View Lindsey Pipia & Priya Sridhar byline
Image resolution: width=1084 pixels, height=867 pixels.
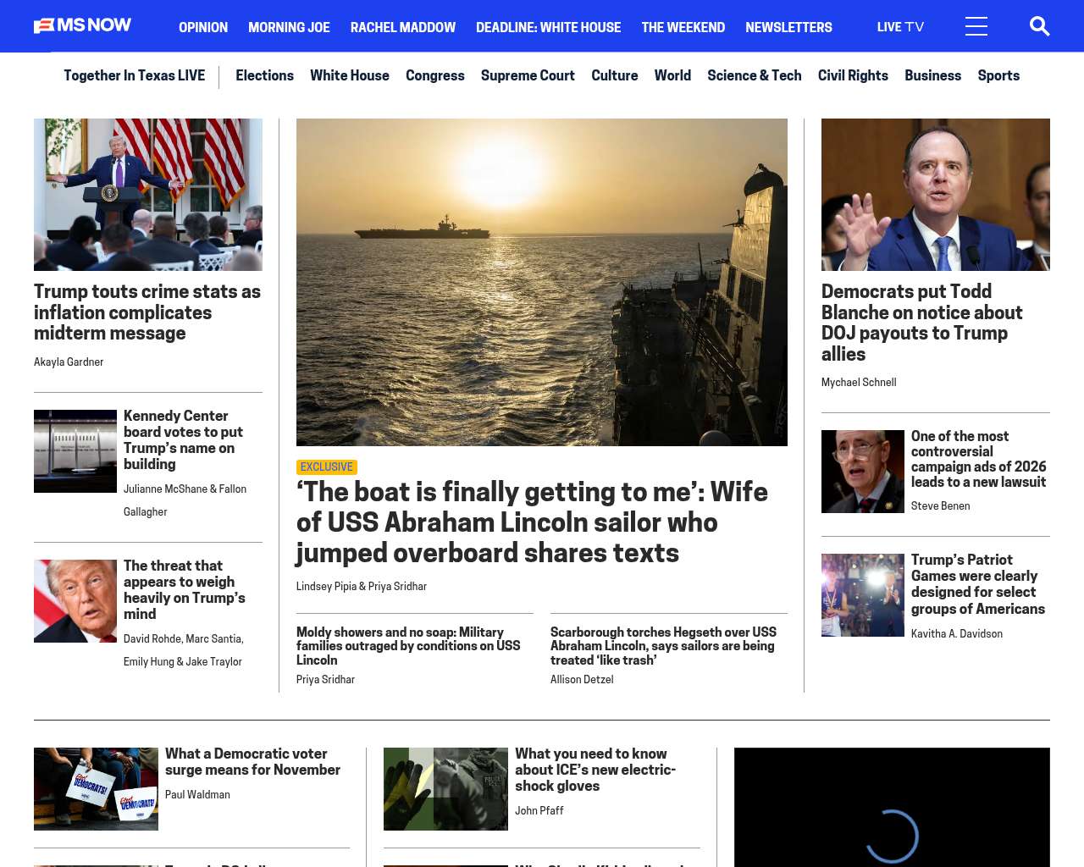[362, 587]
